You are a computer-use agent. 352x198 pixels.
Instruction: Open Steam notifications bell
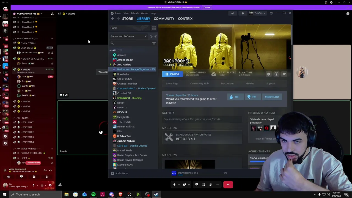(x=243, y=13)
